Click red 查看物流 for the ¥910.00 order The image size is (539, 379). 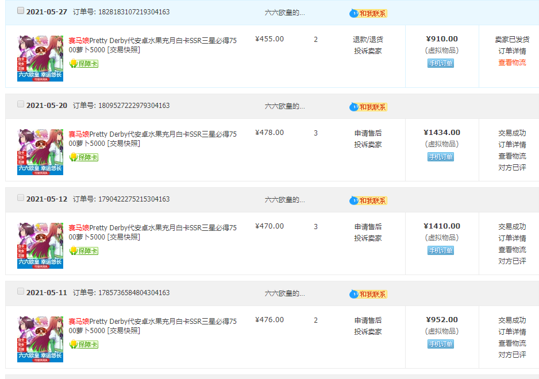tap(512, 63)
